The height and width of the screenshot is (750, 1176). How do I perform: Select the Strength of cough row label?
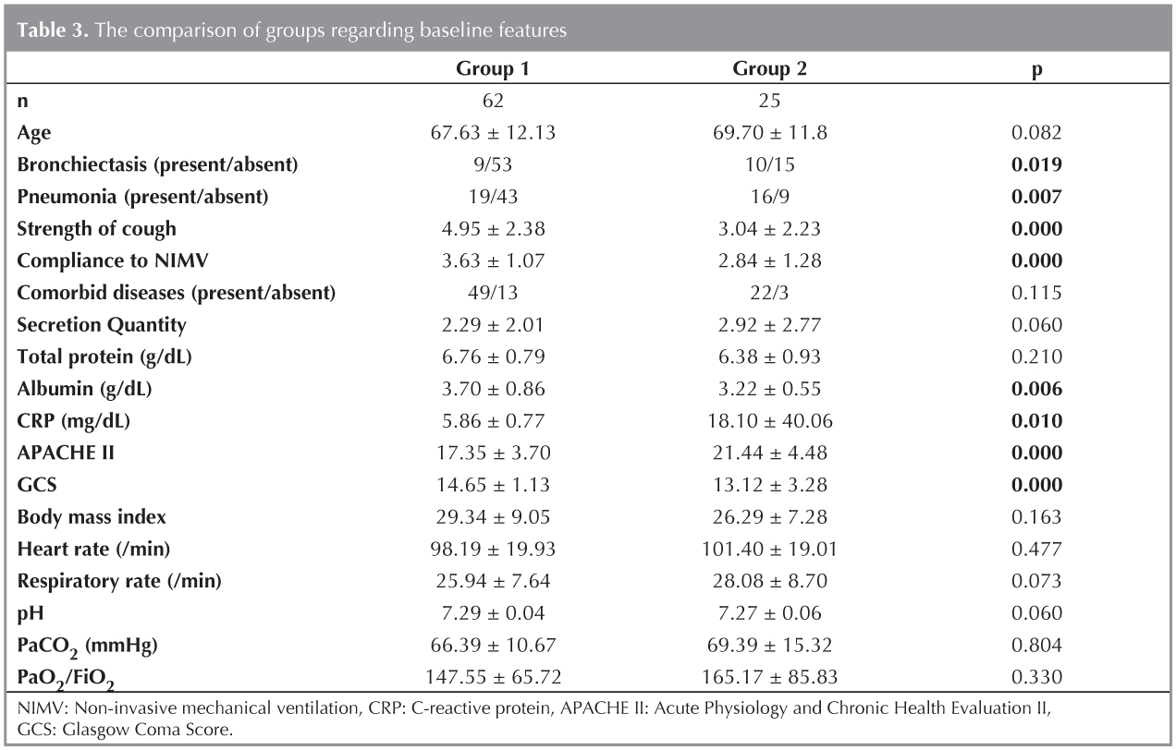coord(96,229)
